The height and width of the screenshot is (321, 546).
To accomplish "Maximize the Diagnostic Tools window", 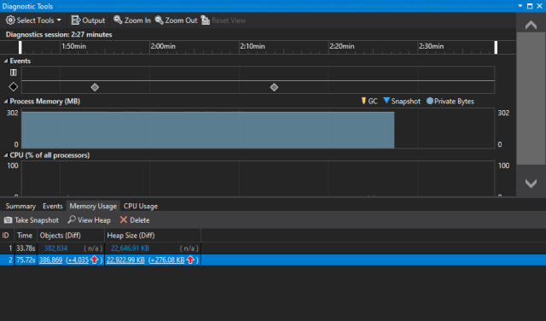I will [530, 6].
